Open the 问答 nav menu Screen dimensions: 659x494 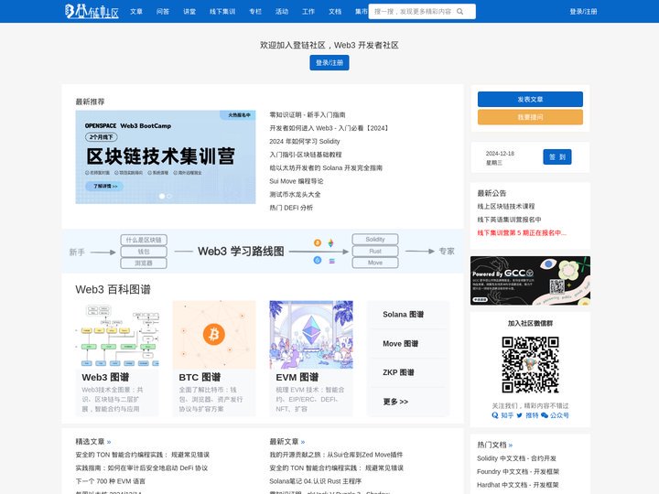coord(163,11)
